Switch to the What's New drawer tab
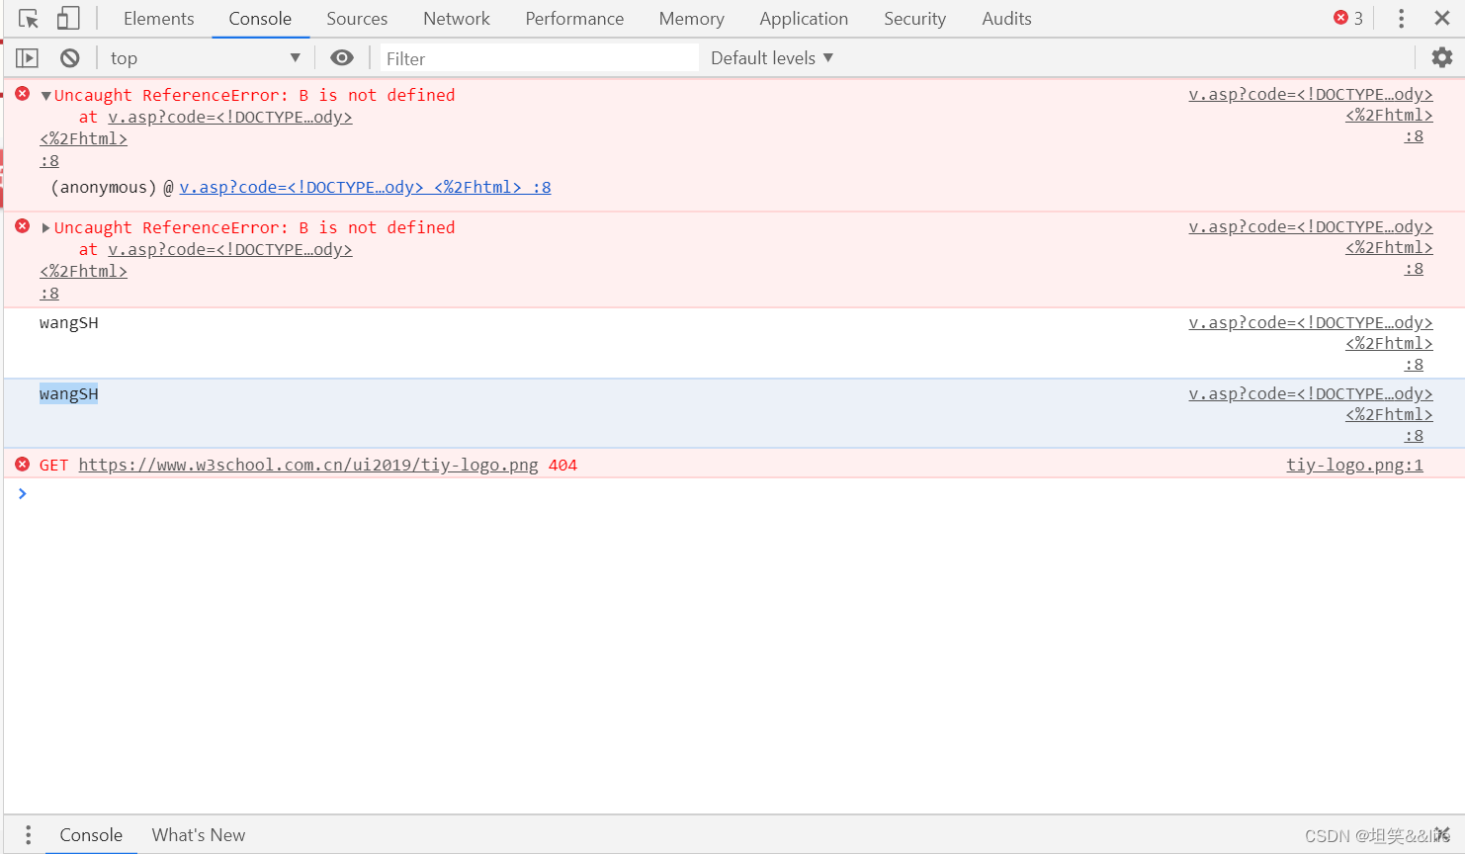This screenshot has width=1465, height=854. click(x=198, y=835)
